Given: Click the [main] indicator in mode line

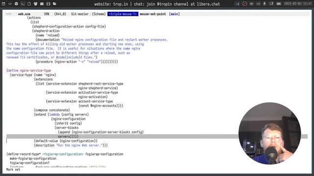Looking at the screenshot, I should click(174, 14).
